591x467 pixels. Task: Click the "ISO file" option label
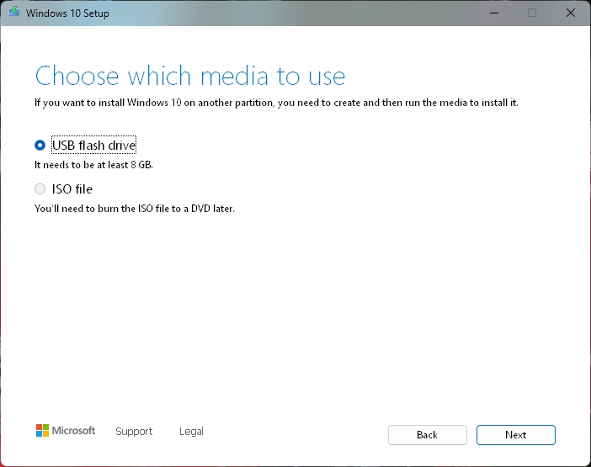(x=72, y=188)
